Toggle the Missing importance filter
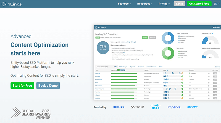Viewport: 221px width, 123px height. (x=123, y=70)
